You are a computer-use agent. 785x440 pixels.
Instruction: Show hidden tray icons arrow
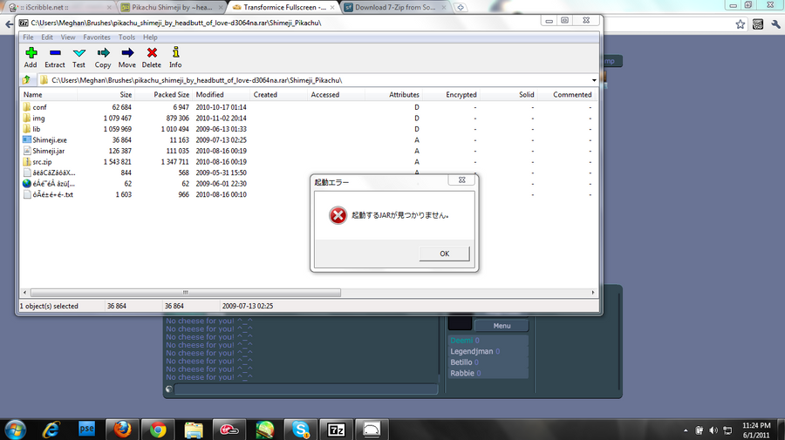click(x=686, y=430)
